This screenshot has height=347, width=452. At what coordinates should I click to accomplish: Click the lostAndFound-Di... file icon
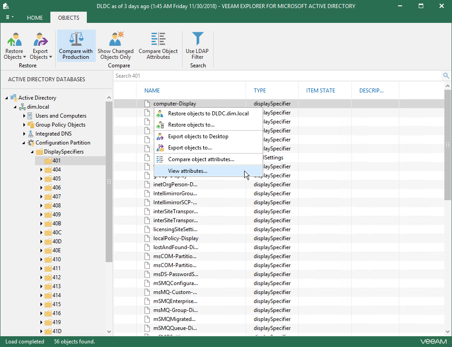point(147,247)
